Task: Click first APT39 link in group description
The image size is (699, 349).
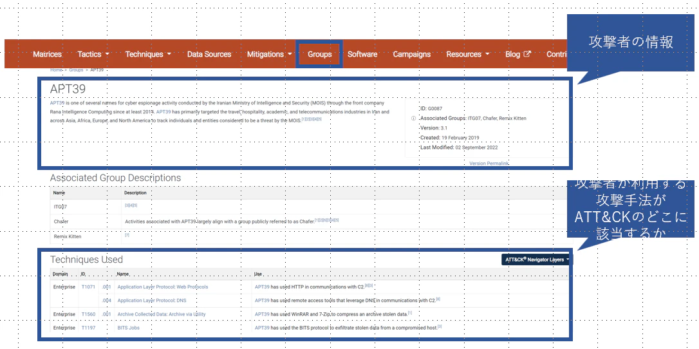Action: (57, 103)
